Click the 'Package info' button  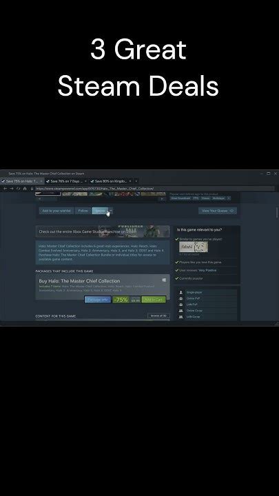[x=98, y=300]
